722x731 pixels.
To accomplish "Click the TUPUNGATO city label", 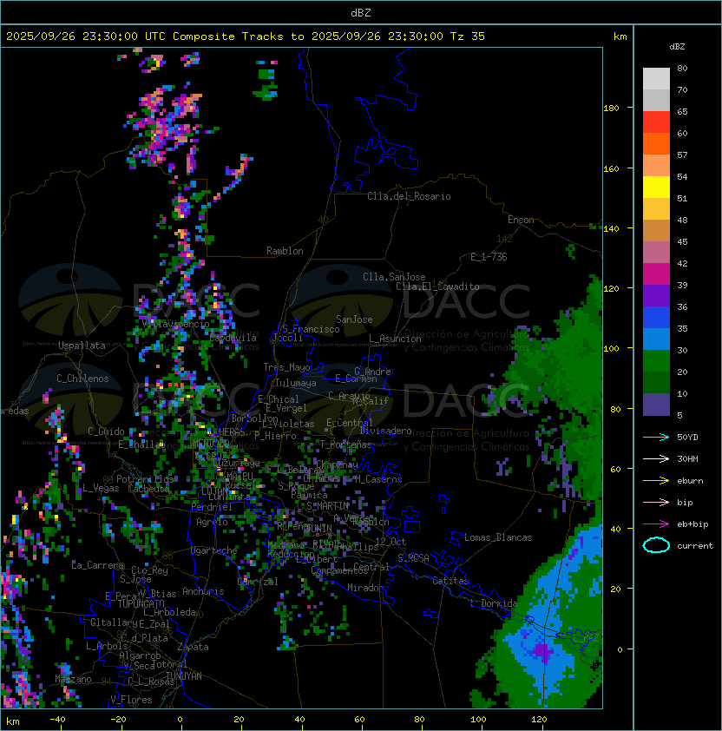I will pos(141,603).
